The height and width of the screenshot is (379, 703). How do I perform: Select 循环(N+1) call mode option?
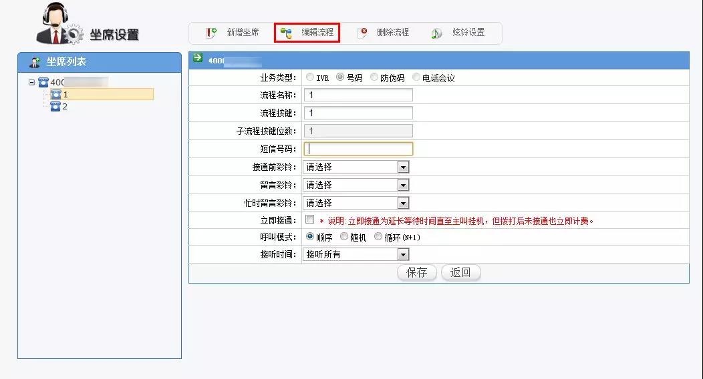click(x=378, y=236)
